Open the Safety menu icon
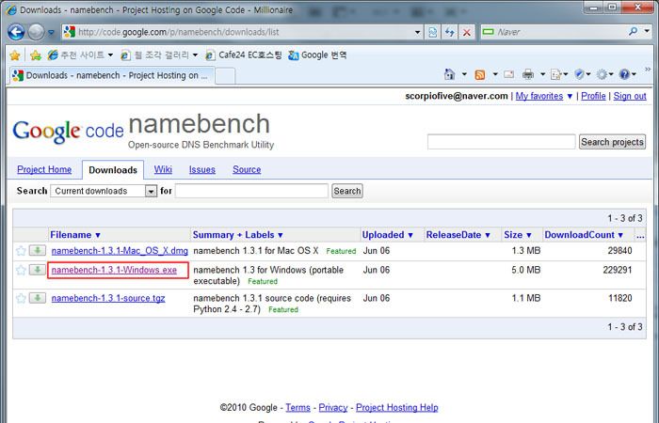This screenshot has width=659, height=423. [x=580, y=74]
